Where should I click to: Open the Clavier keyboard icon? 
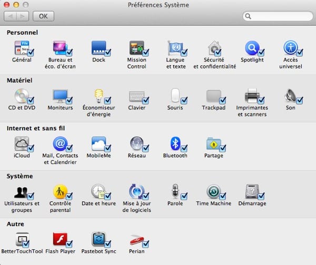click(137, 96)
